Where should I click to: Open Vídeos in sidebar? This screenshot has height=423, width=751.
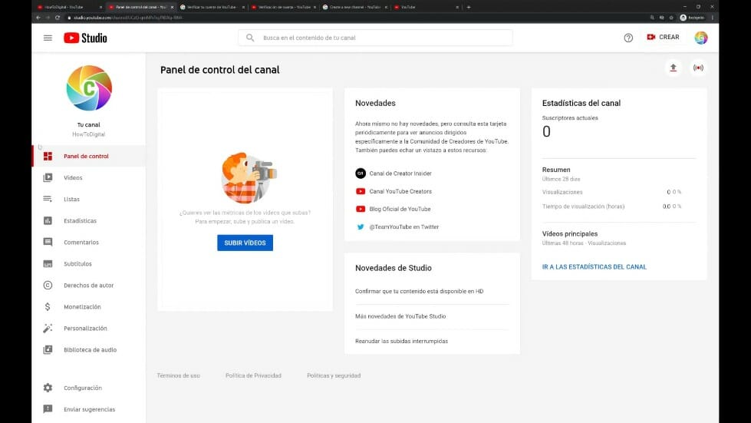[x=89, y=178]
